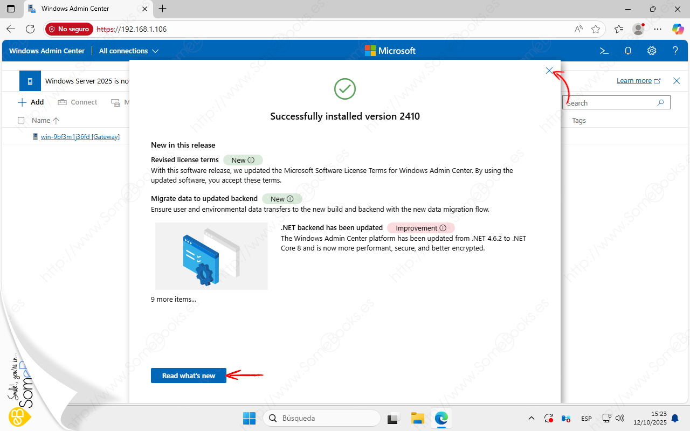Open PowerShell console icon in header
This screenshot has height=431, width=690.
tap(604, 51)
